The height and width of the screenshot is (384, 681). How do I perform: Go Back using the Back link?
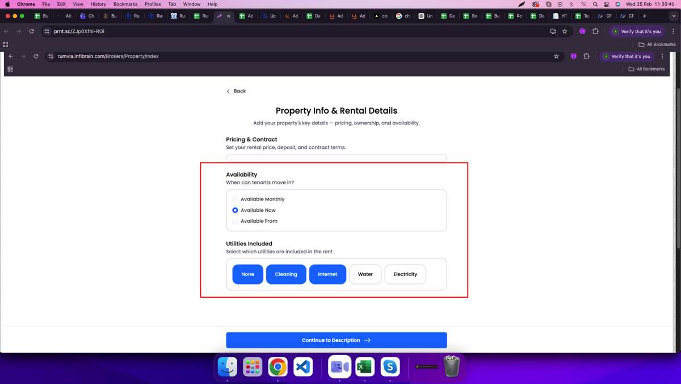[x=236, y=91]
